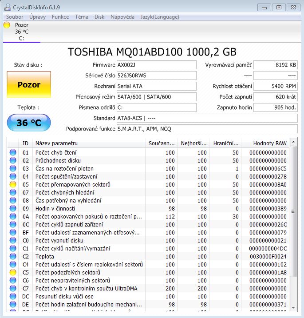Click the yellow status dot for attribute 05
This screenshot has width=304, height=318.
pyautogui.click(x=13, y=184)
